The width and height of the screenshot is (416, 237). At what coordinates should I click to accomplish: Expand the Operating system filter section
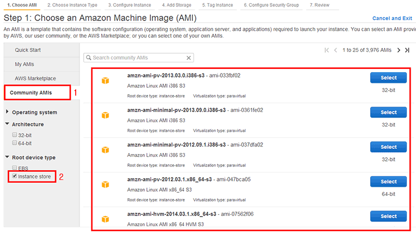[x=8, y=113]
